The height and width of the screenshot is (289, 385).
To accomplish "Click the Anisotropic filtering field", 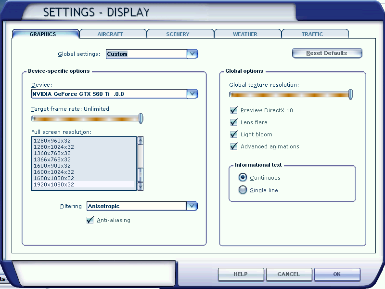I will pyautogui.click(x=137, y=206).
